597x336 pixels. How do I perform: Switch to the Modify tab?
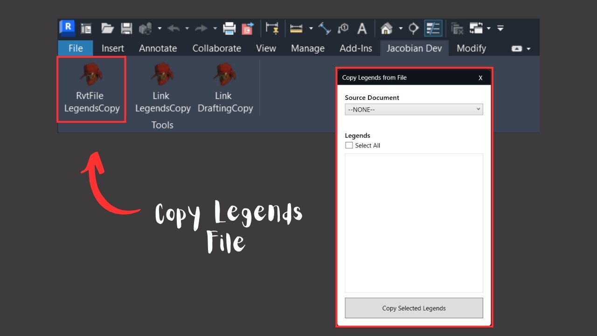pos(472,48)
